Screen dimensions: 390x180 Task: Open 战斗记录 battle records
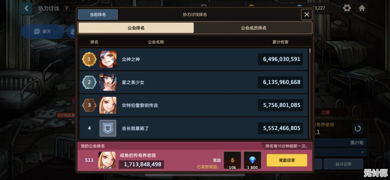click(x=344, y=164)
